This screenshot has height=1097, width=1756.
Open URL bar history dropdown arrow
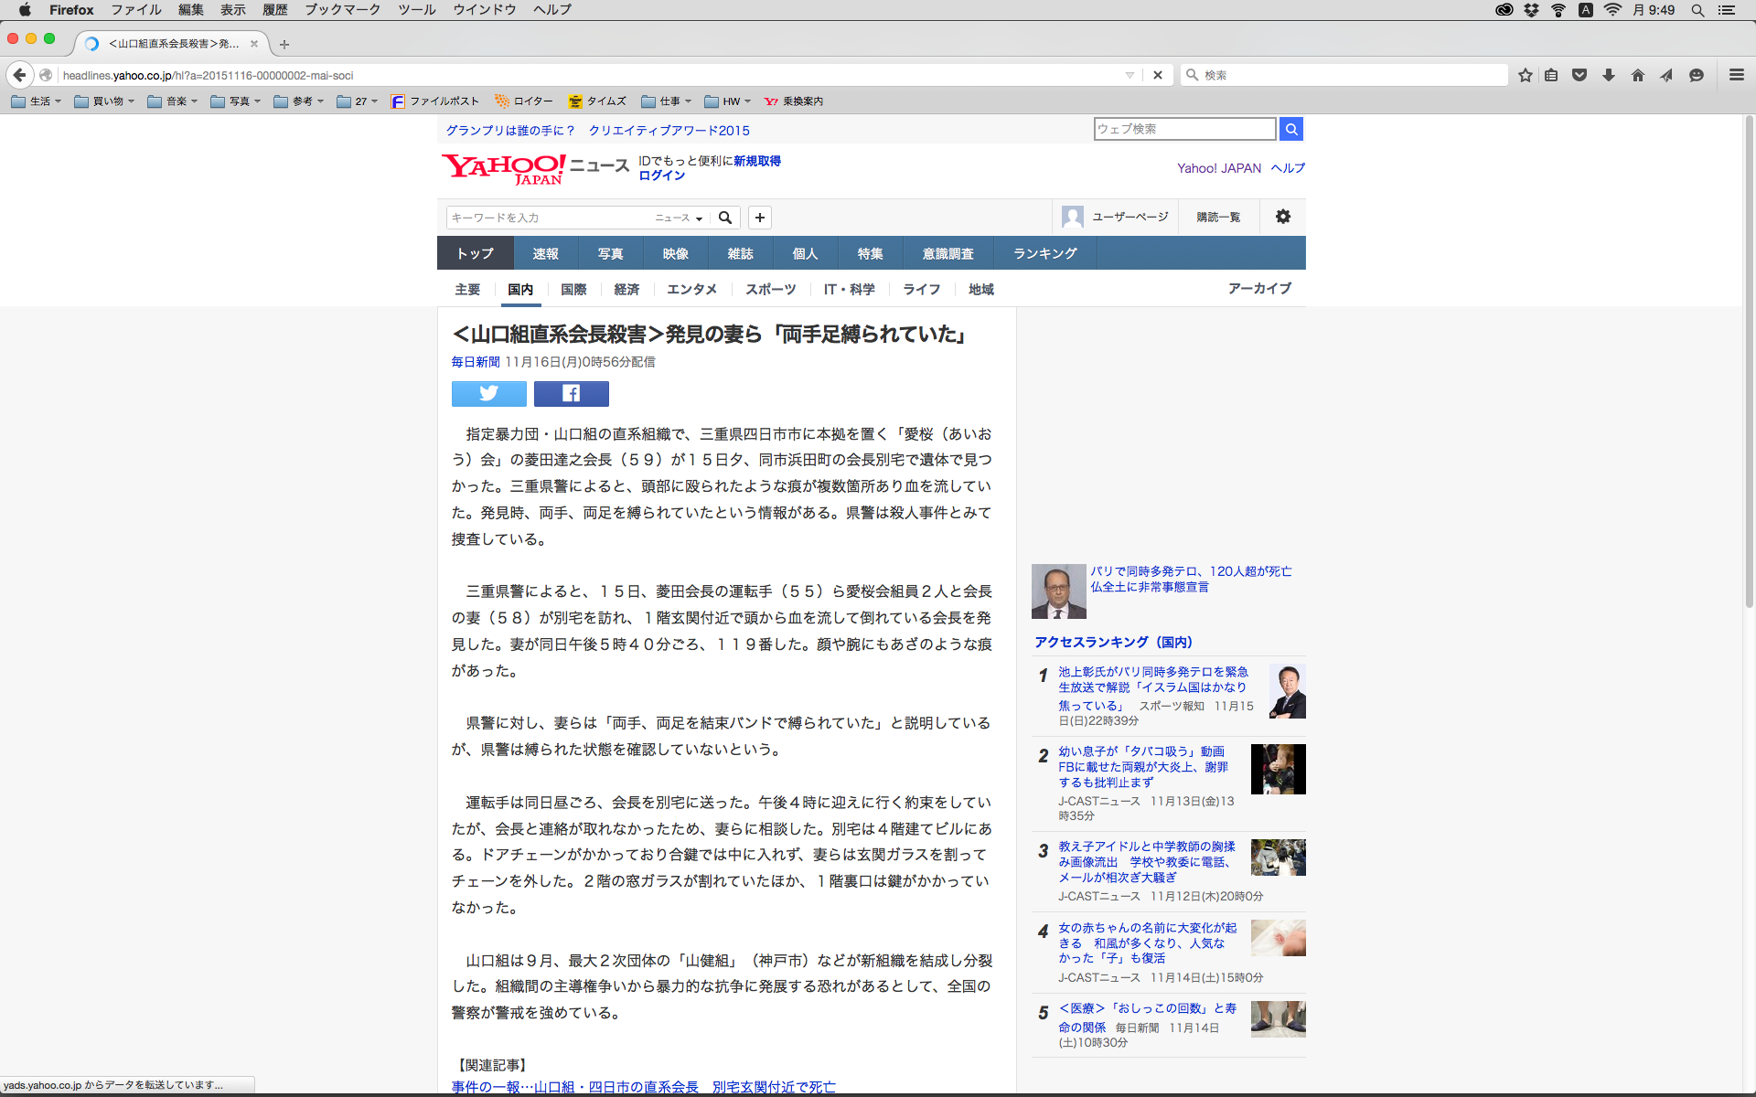[1130, 75]
